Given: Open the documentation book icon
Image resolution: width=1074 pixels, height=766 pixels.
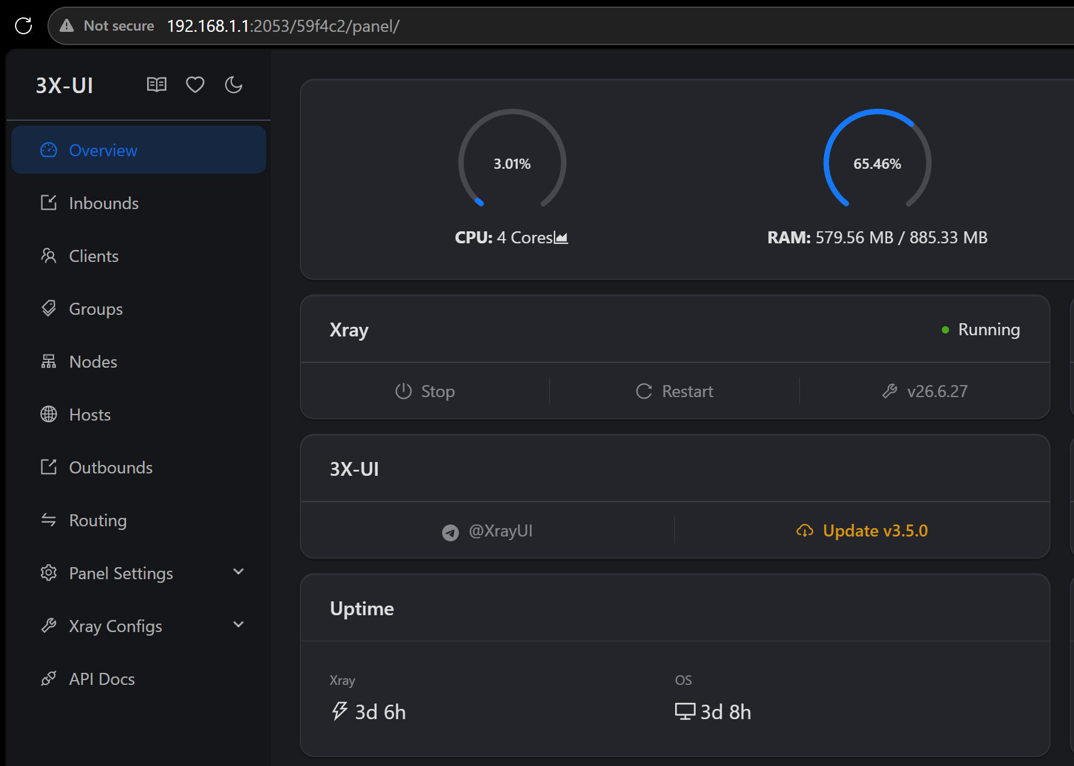Looking at the screenshot, I should point(157,85).
